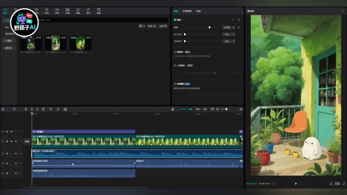
Task: Toggle the main track magnet icon
Action: point(183,109)
